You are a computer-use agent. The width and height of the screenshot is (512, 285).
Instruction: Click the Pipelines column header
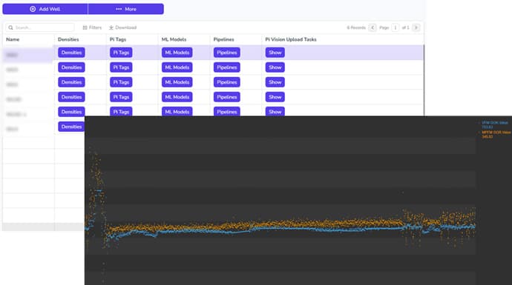[223, 39]
